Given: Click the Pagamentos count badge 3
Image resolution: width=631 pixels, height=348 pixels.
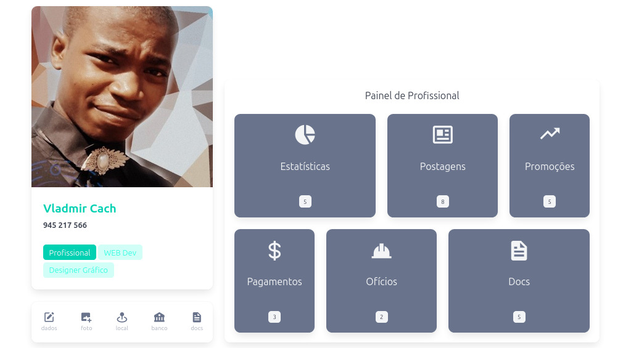Looking at the screenshot, I should point(274,317).
